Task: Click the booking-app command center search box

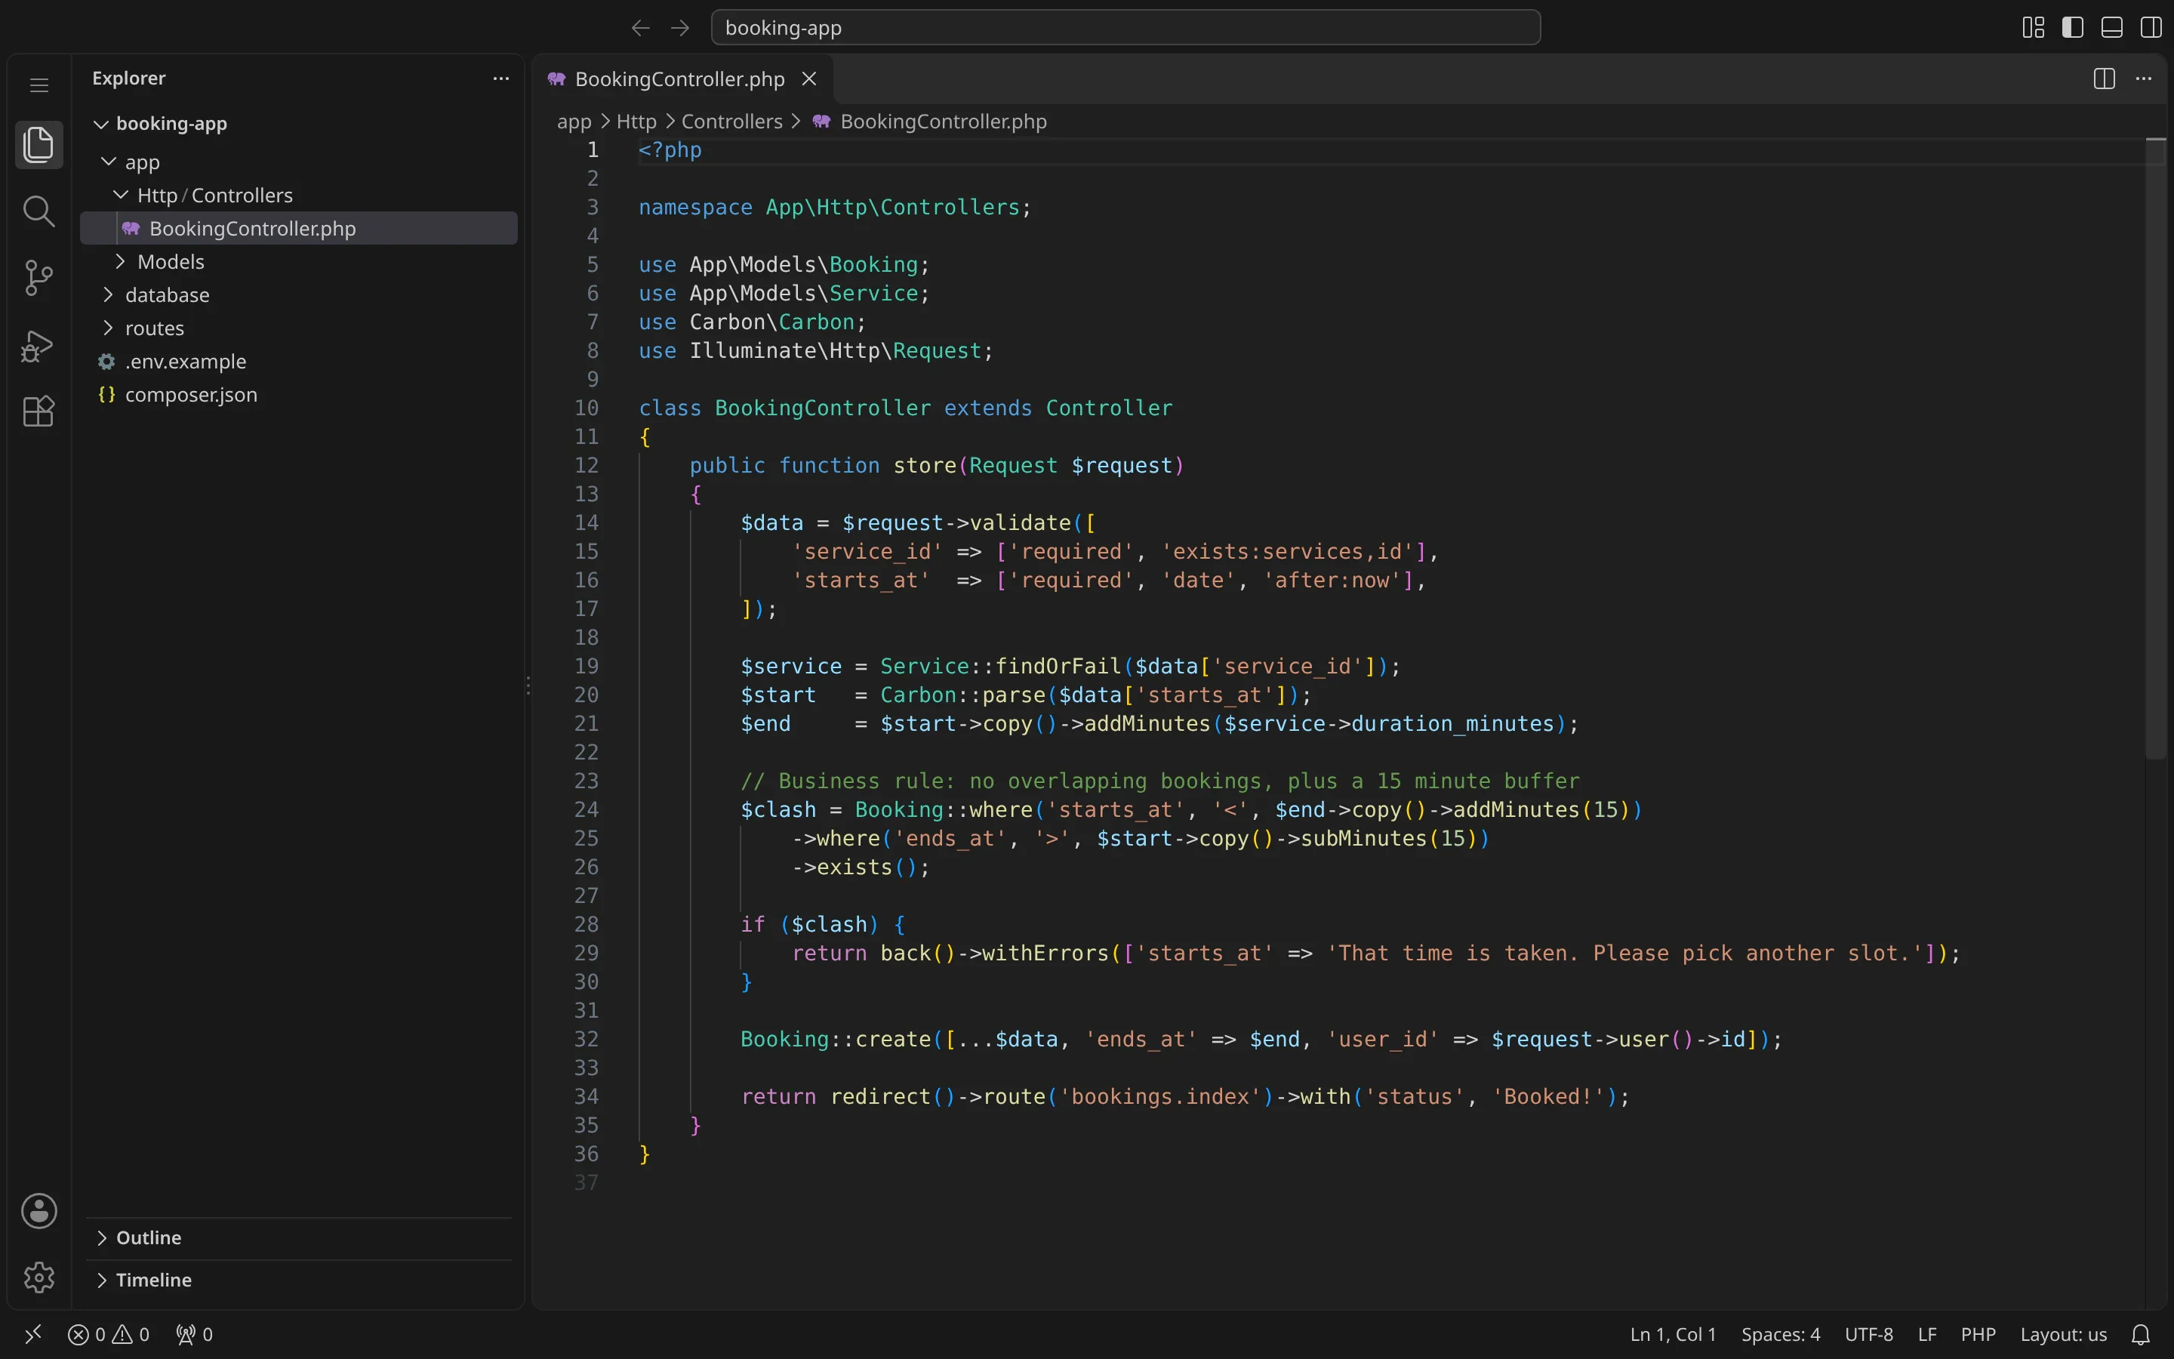Action: (1125, 28)
